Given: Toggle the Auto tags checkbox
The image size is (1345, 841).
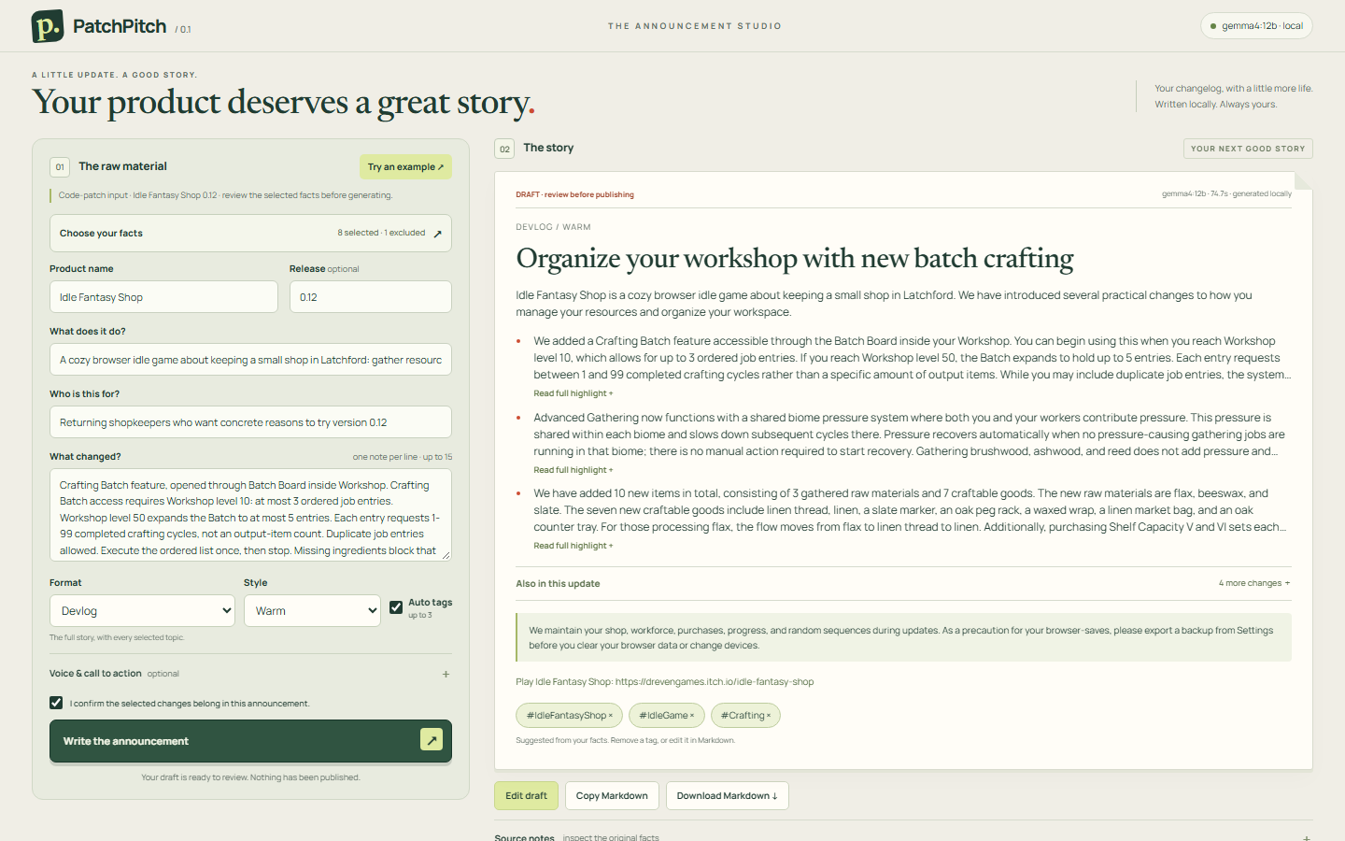Looking at the screenshot, I should [396, 607].
